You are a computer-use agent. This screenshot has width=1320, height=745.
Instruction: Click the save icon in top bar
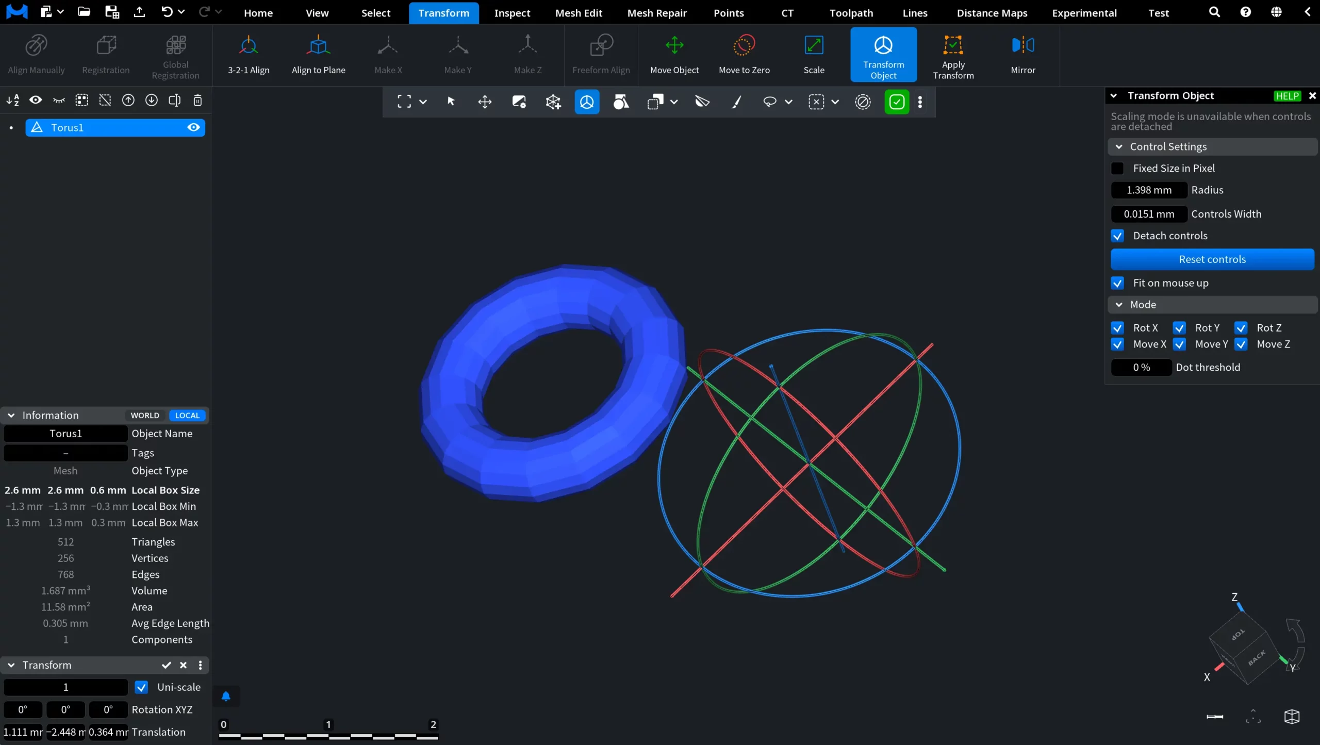click(x=112, y=12)
